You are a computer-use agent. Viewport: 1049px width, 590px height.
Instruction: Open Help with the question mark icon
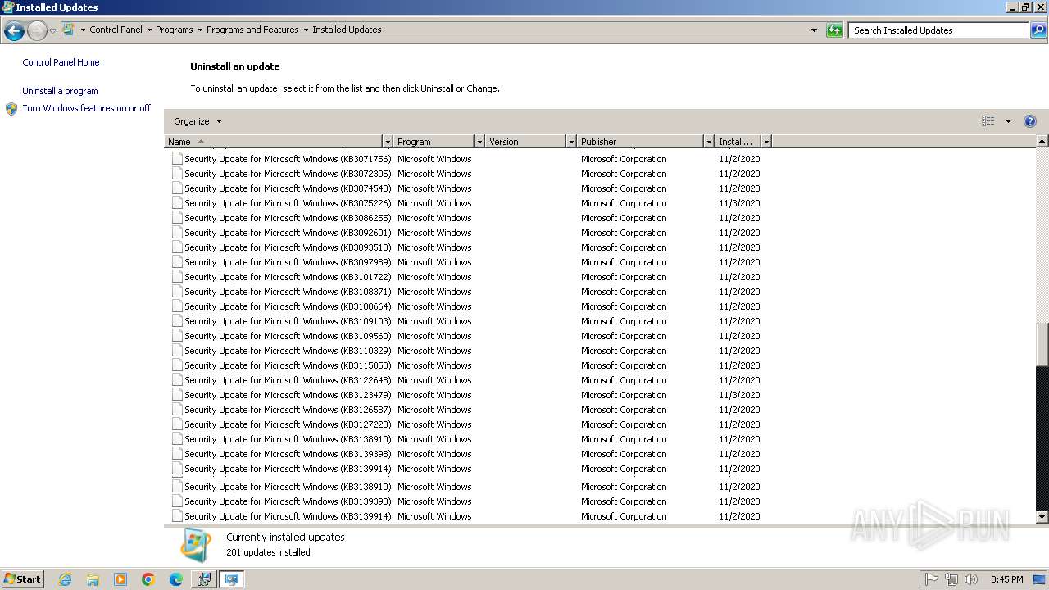click(x=1030, y=121)
